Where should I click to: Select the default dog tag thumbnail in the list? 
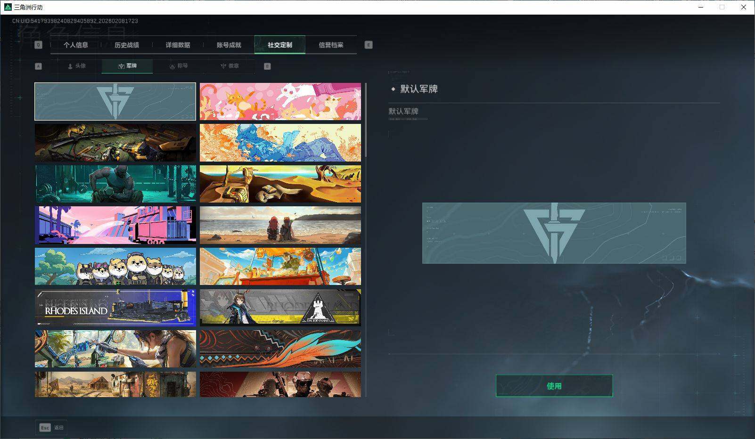click(x=115, y=101)
